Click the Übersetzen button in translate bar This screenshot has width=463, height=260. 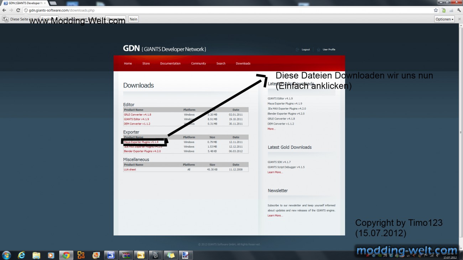(x=115, y=19)
